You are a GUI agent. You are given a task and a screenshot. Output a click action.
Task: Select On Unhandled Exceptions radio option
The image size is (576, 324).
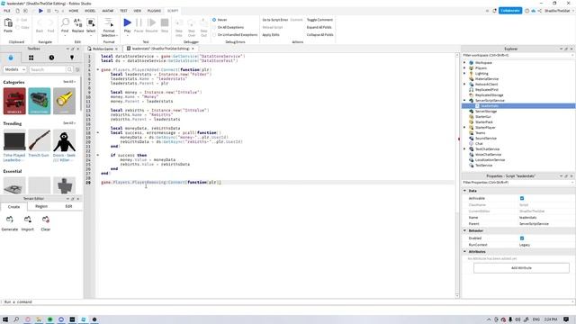pyautogui.click(x=214, y=35)
